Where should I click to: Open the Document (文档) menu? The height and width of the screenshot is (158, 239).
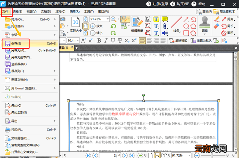pos(46,12)
